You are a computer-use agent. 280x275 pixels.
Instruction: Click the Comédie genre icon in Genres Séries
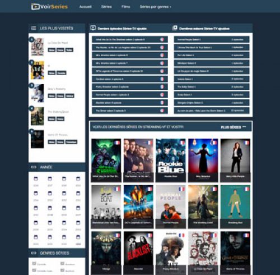pos(34,264)
